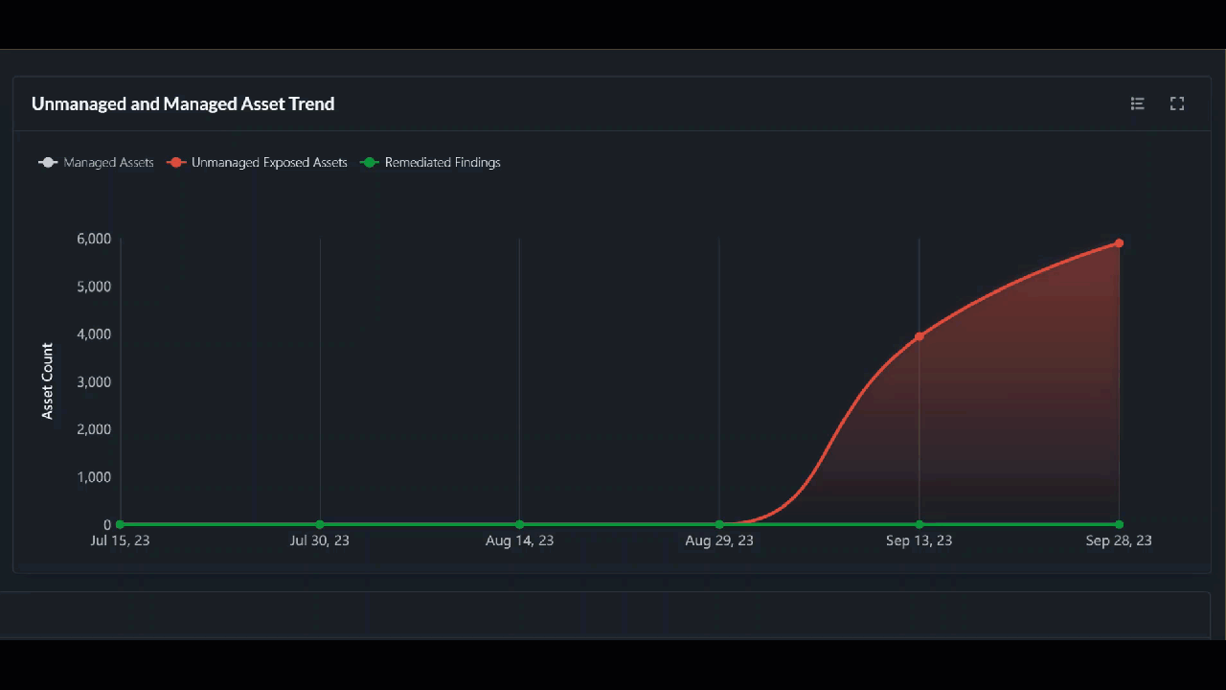Click the 'Aug 14, 23' axis label

coord(520,540)
